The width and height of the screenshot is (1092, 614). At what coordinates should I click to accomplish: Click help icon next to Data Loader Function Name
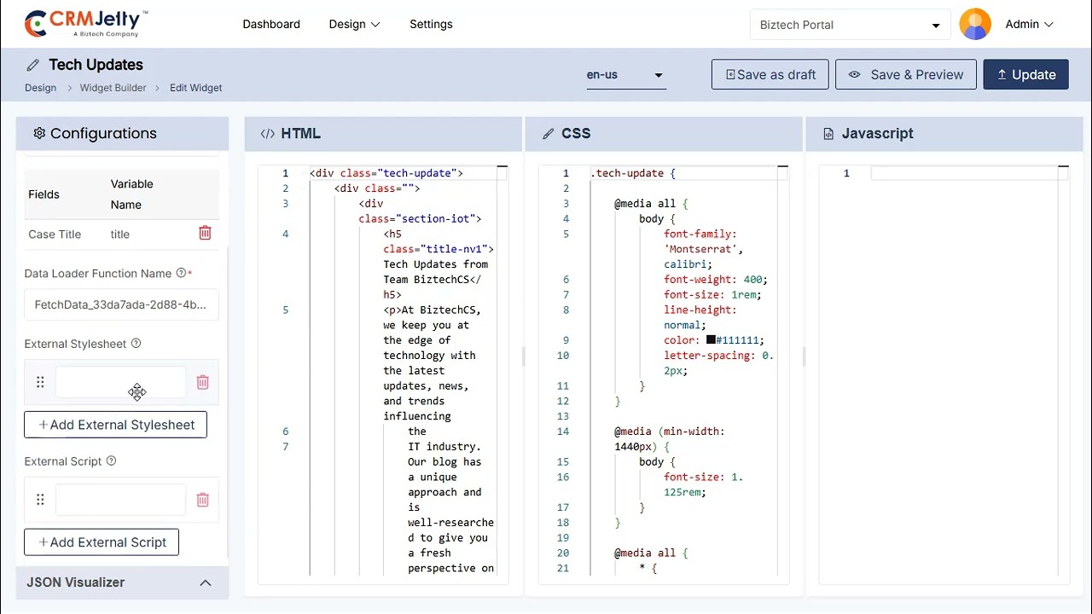[181, 274]
